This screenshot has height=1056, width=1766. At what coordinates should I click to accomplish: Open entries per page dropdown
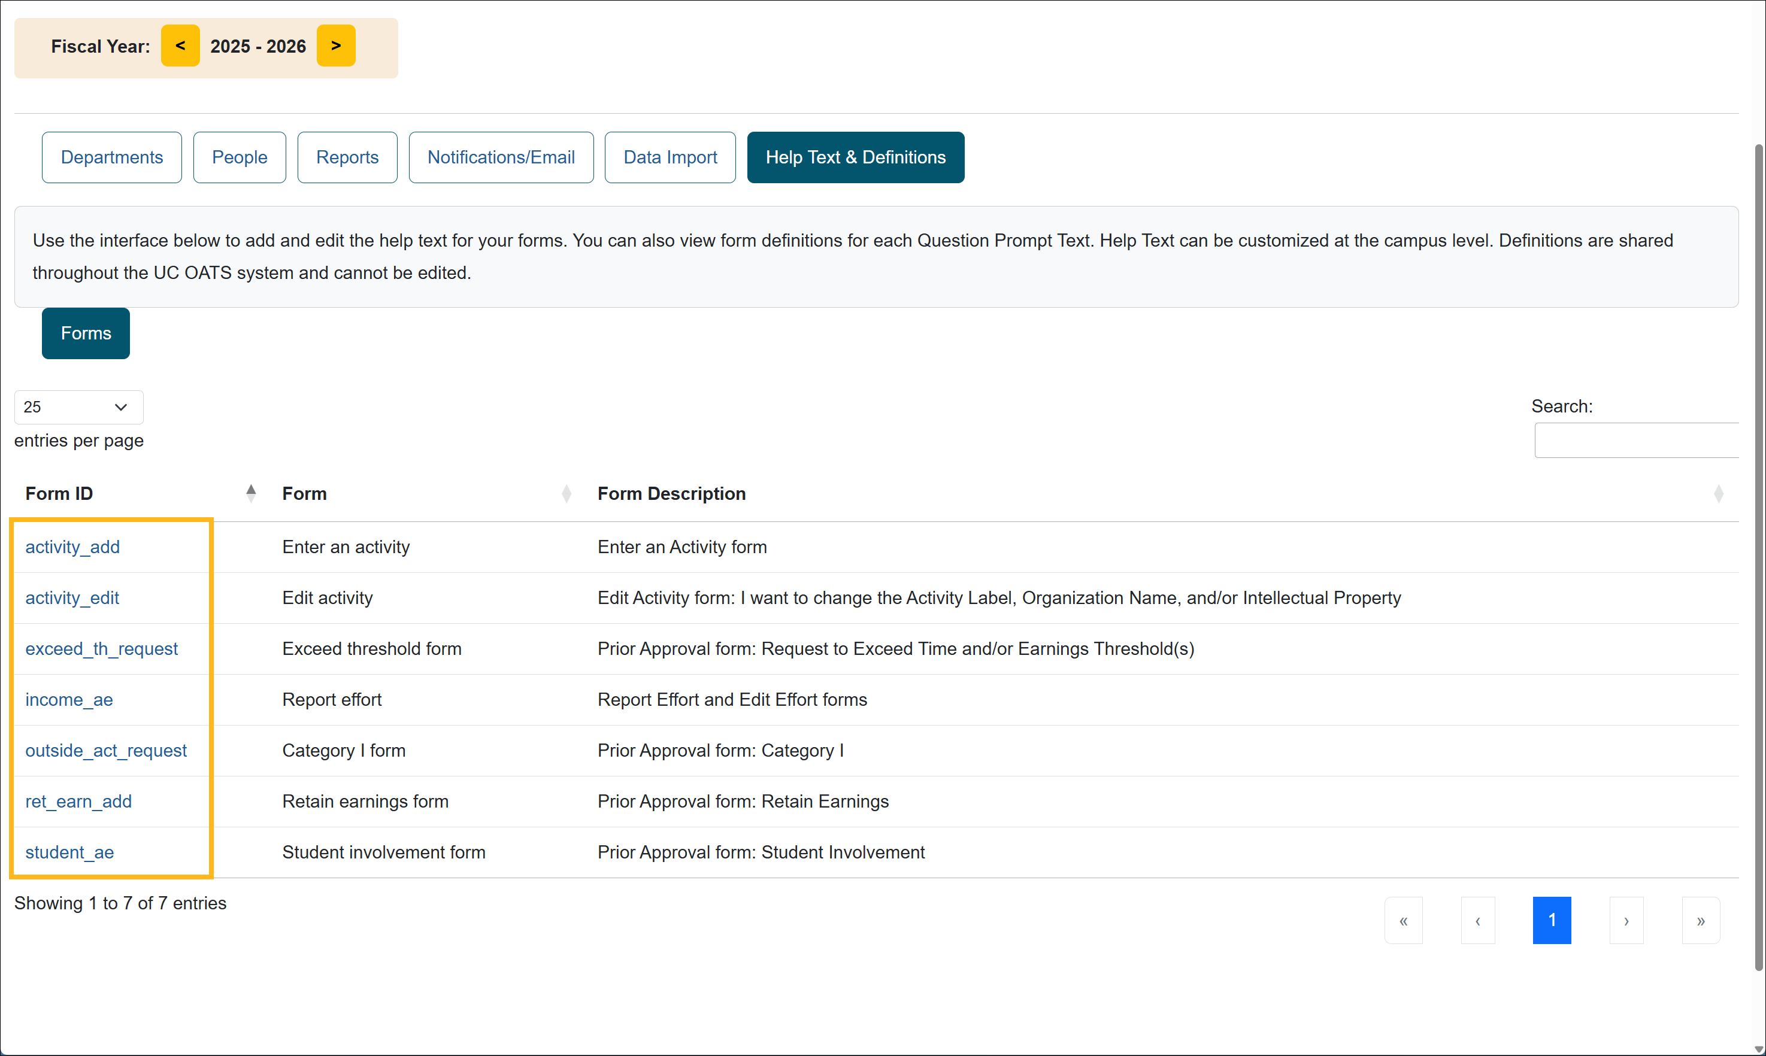pyautogui.click(x=78, y=407)
